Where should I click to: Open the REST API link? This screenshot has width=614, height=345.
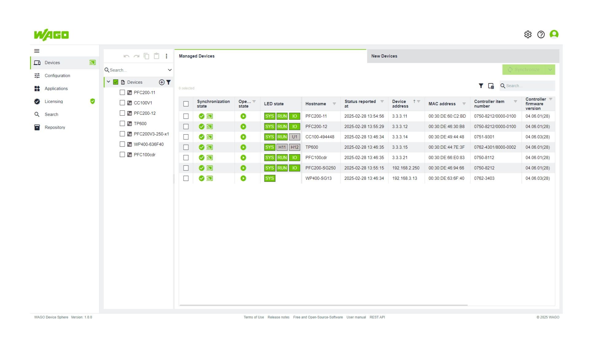pyautogui.click(x=377, y=317)
